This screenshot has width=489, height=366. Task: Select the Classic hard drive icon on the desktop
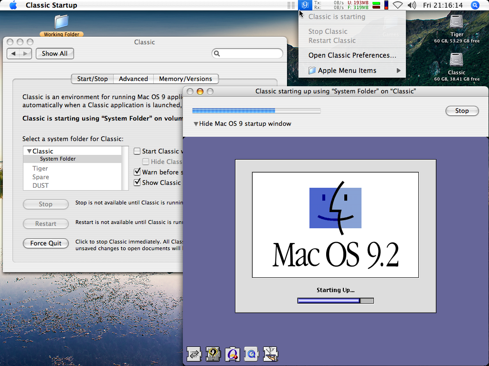click(x=457, y=60)
